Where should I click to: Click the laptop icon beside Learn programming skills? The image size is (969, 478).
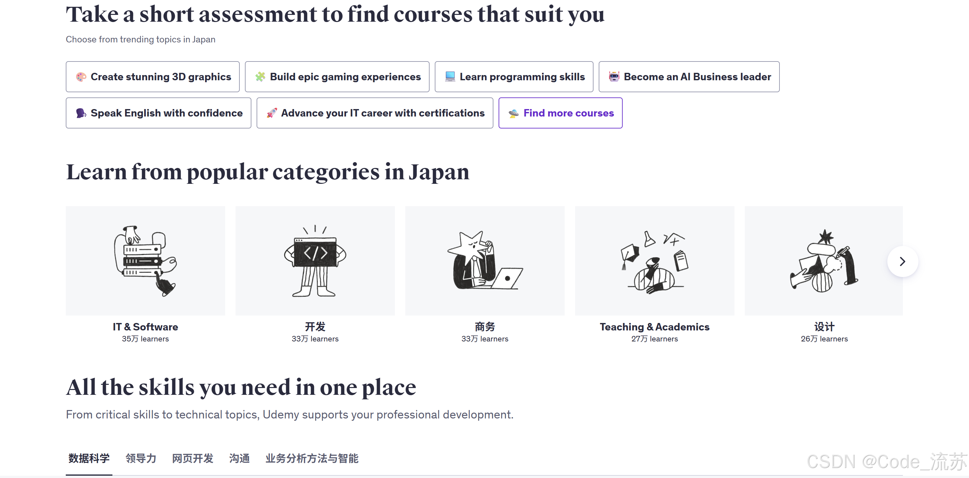click(x=450, y=77)
